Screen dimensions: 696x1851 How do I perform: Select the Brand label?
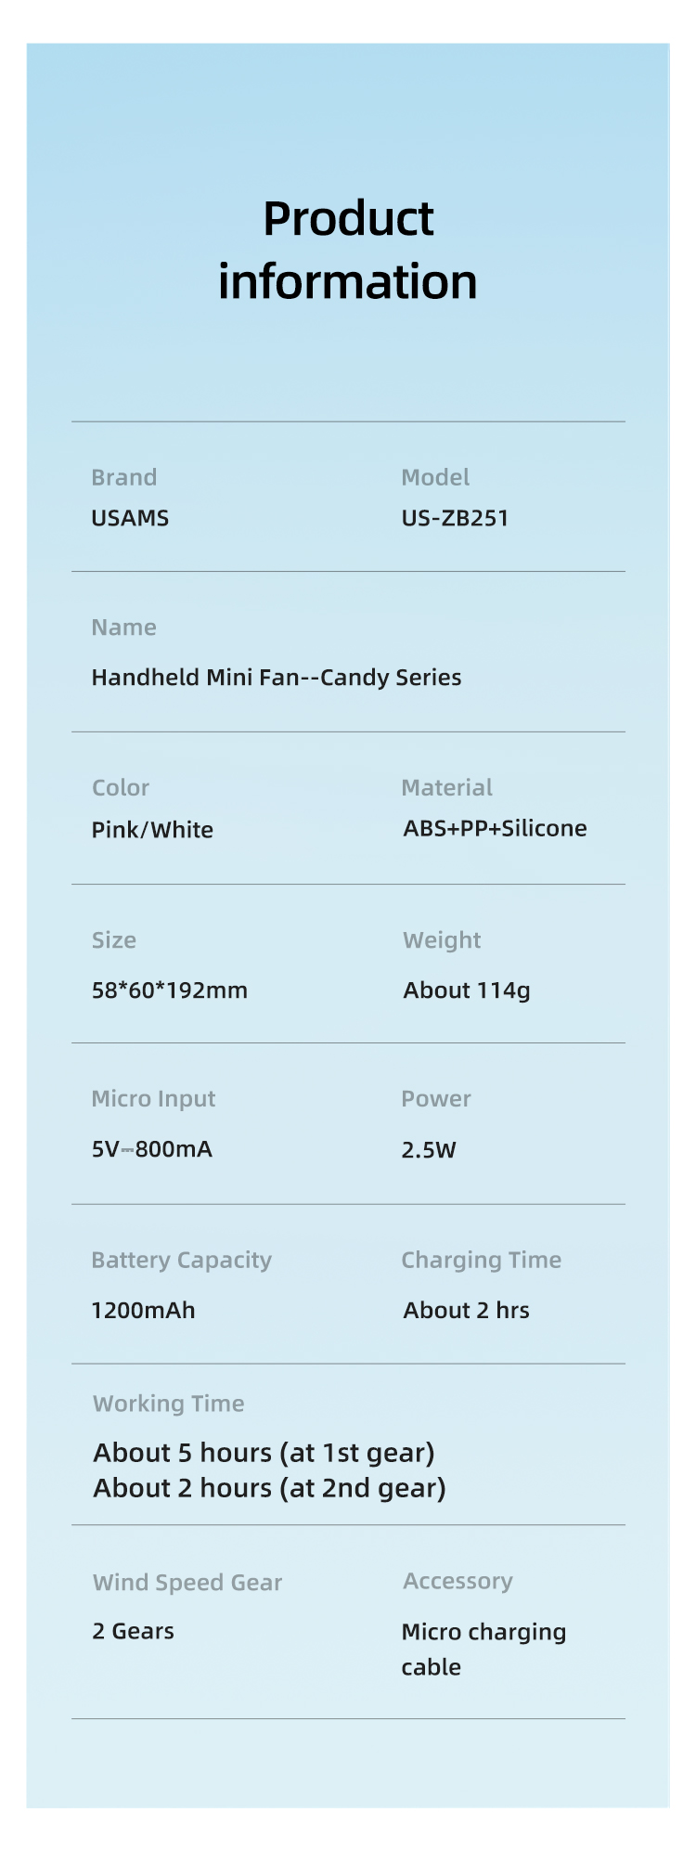[x=124, y=477]
